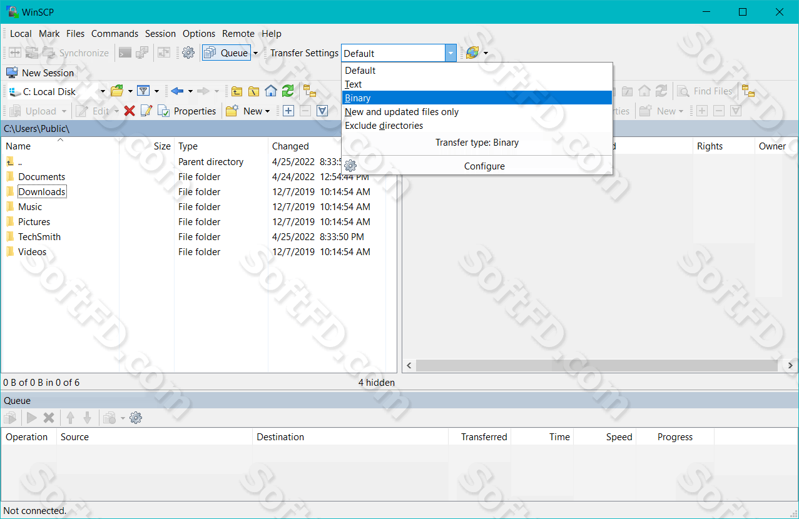Viewport: 799px width, 519px height.
Task: Click the local Invert Selection icon
Action: 322,111
